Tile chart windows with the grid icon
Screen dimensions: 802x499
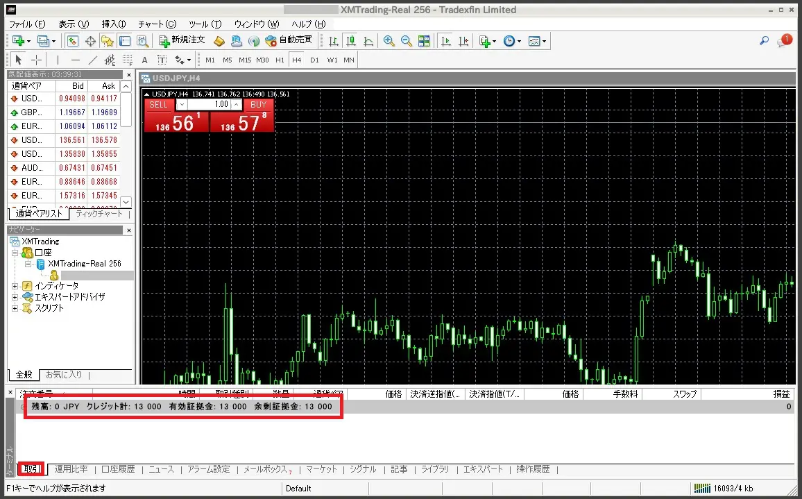pyautogui.click(x=424, y=41)
